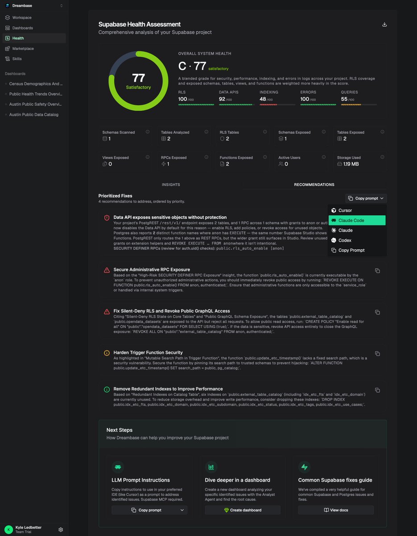Toggle the Copy prompt dropdown at Prioritized Fixes
The image size is (417, 536).
(366, 198)
